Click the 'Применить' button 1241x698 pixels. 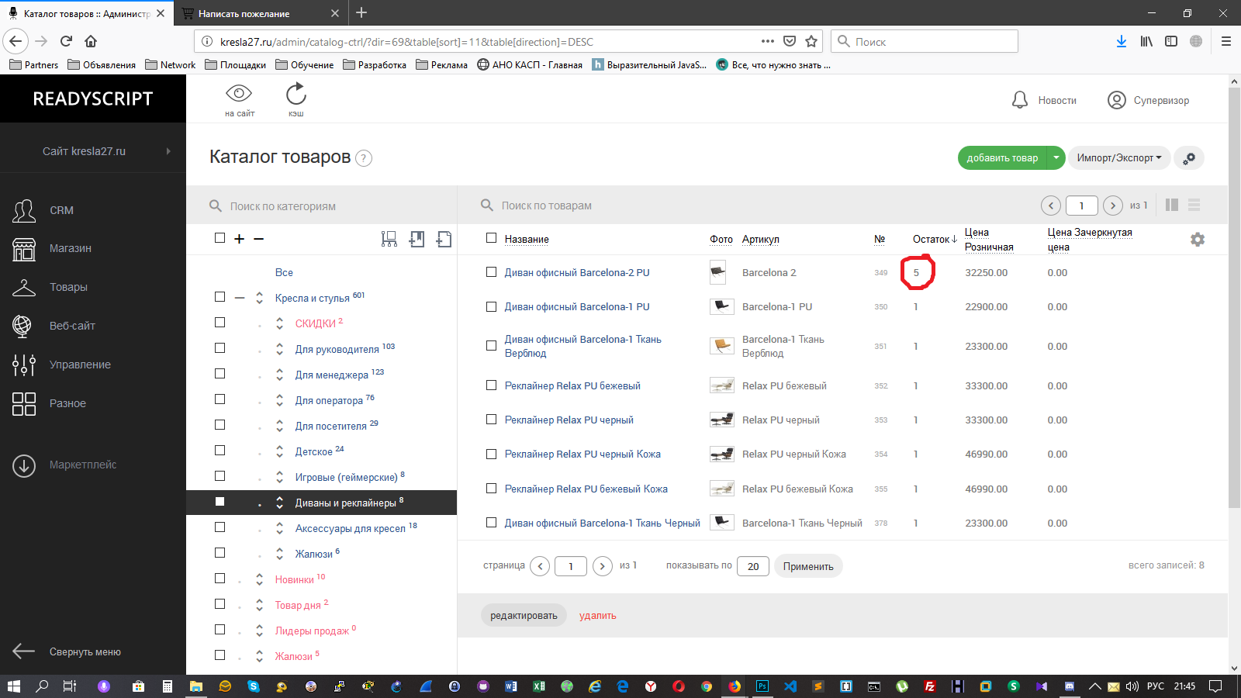807,566
